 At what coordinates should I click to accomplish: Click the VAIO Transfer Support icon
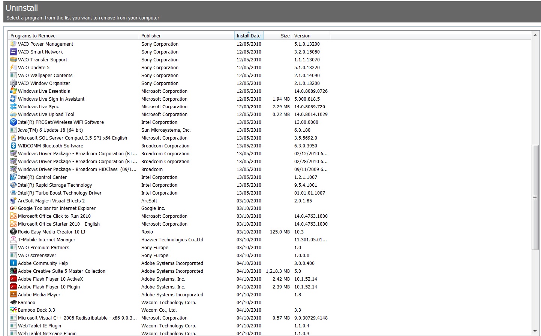point(13,59)
